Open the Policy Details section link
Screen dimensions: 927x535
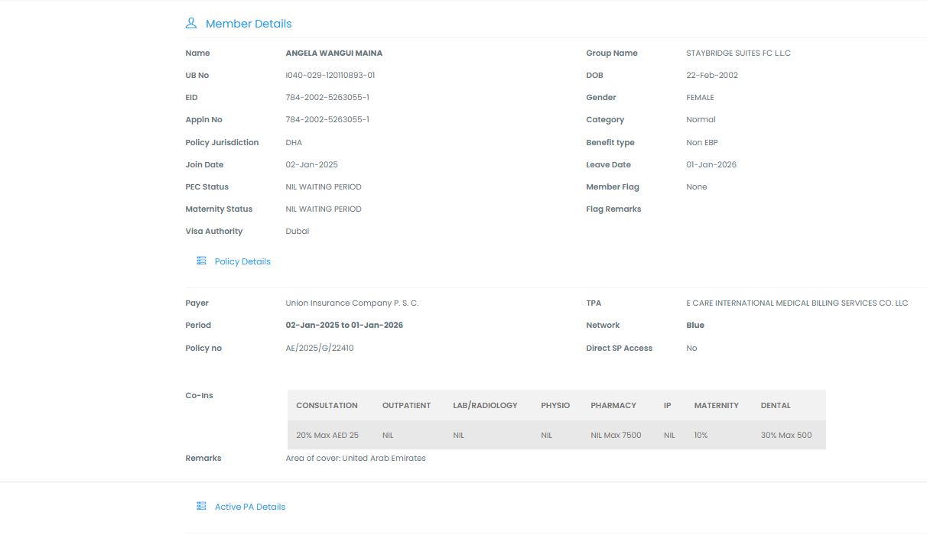tap(242, 261)
